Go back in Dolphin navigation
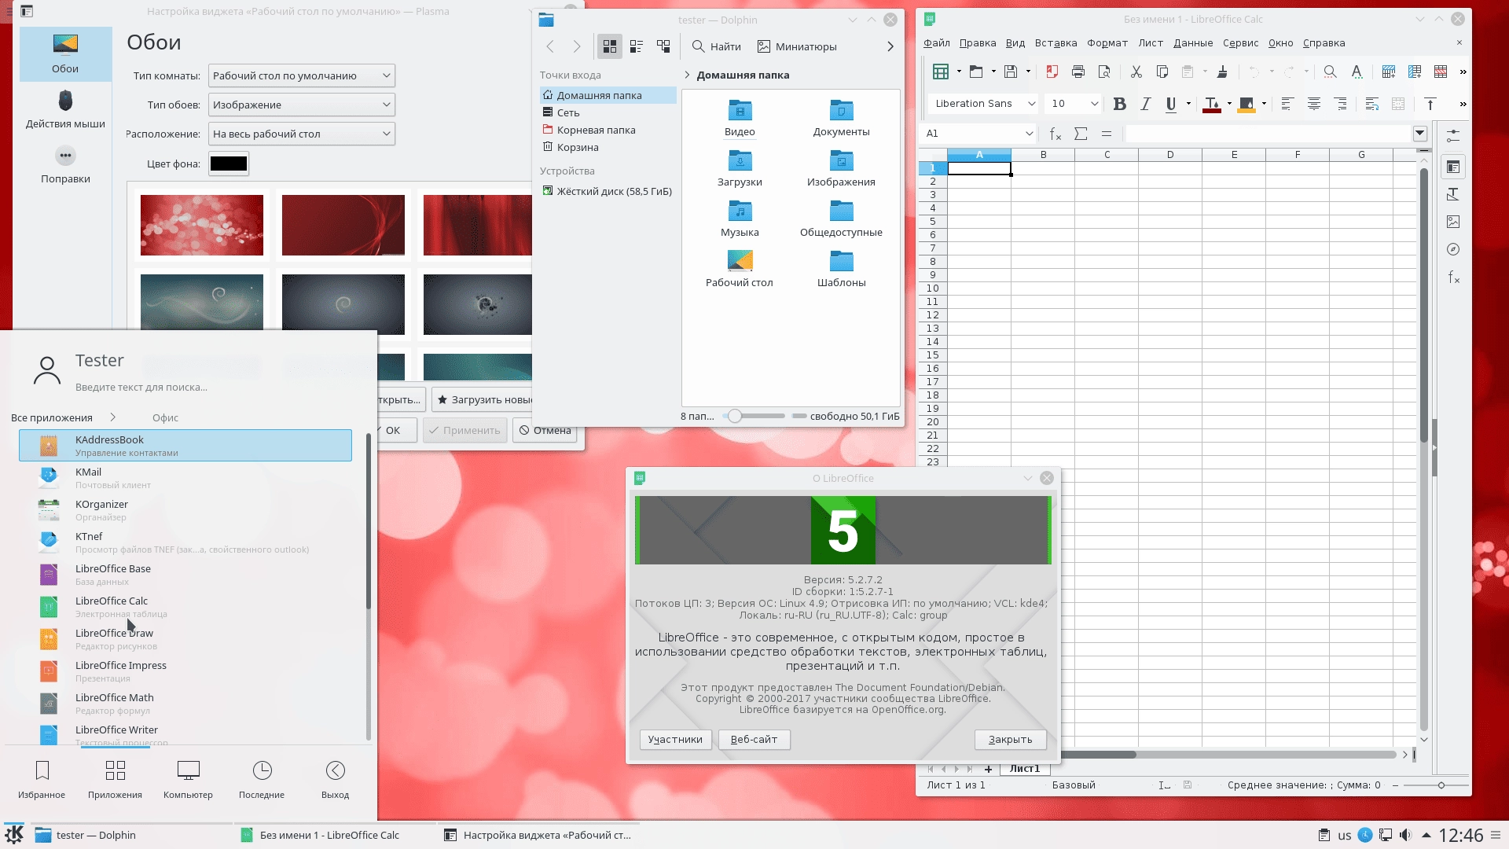Image resolution: width=1509 pixels, height=849 pixels. (x=550, y=46)
